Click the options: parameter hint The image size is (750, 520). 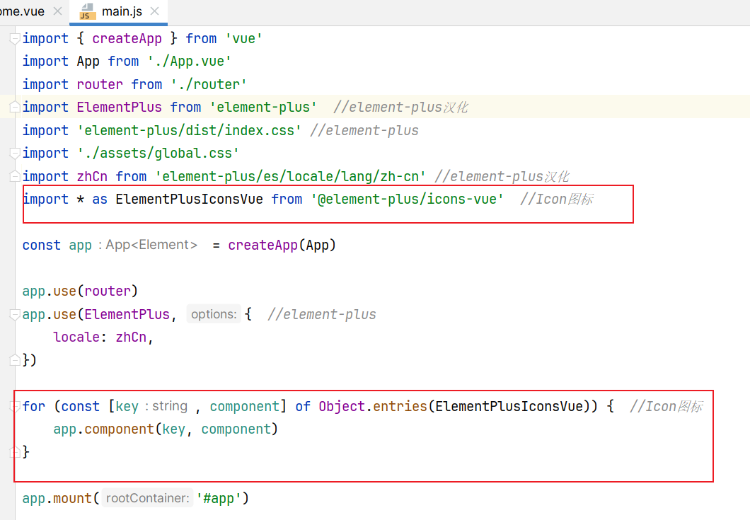pos(214,314)
